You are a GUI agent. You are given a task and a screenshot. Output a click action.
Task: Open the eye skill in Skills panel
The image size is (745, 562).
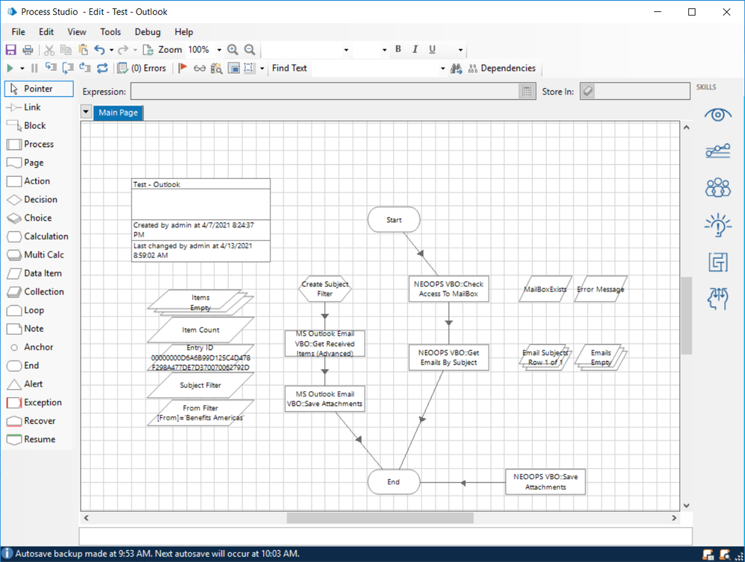click(x=717, y=115)
